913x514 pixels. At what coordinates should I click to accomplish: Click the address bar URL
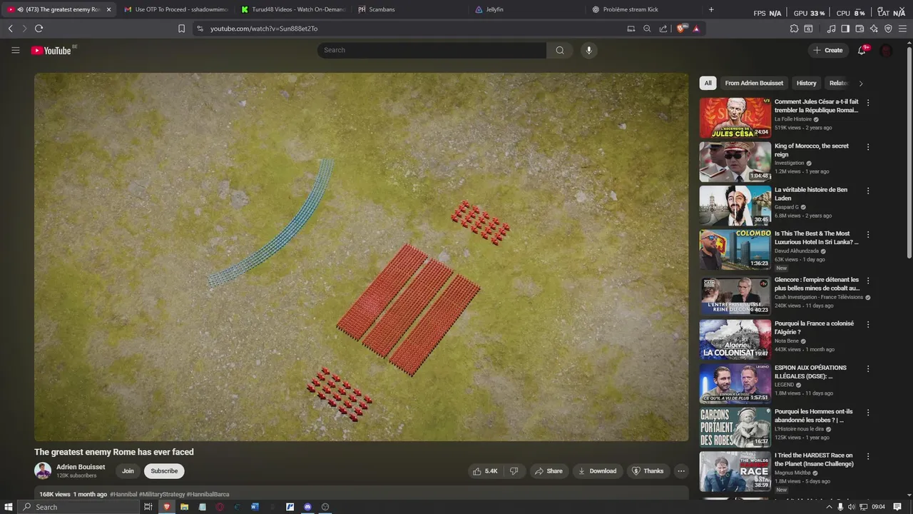coord(264,29)
